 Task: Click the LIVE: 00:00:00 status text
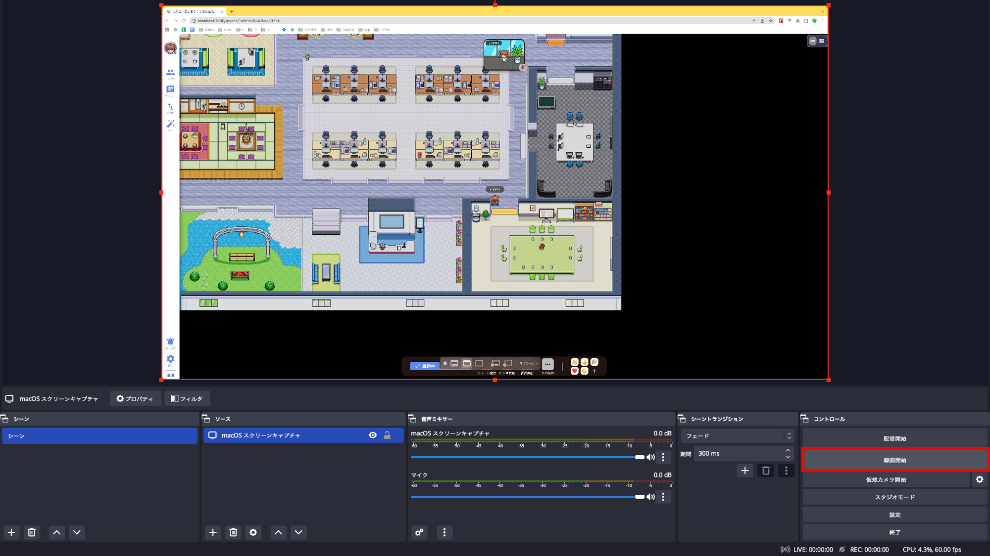pos(813,550)
